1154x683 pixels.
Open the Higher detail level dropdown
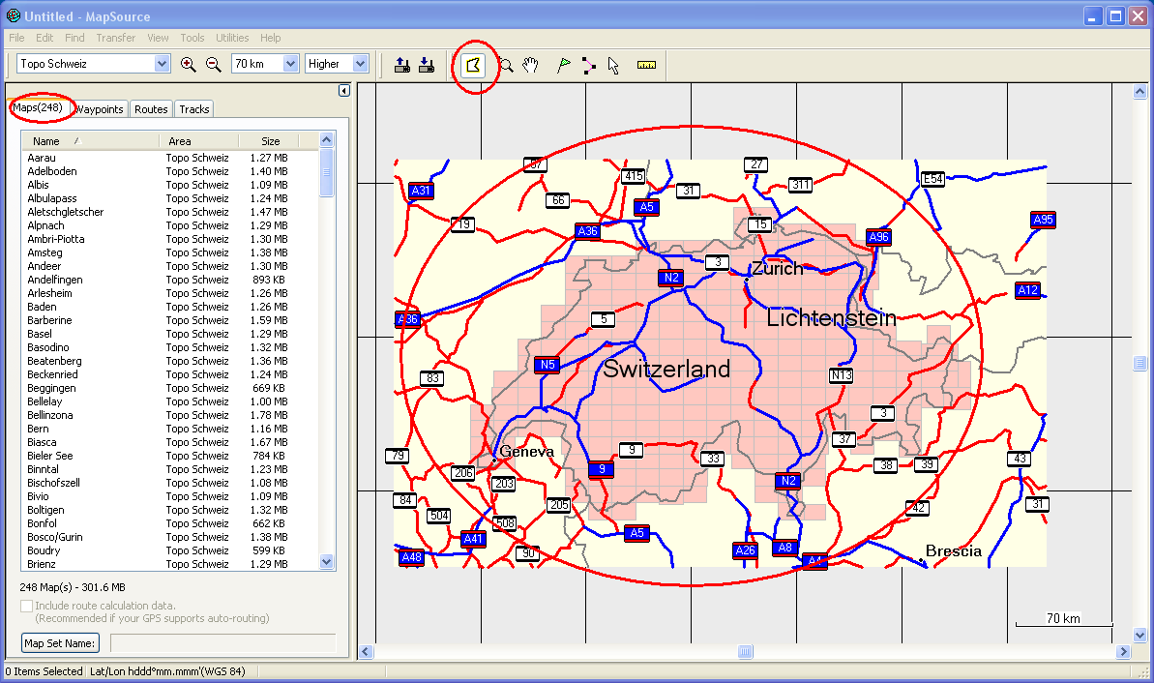360,64
